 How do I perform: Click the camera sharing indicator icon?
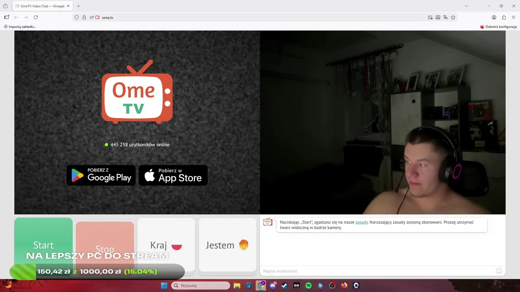97,17
